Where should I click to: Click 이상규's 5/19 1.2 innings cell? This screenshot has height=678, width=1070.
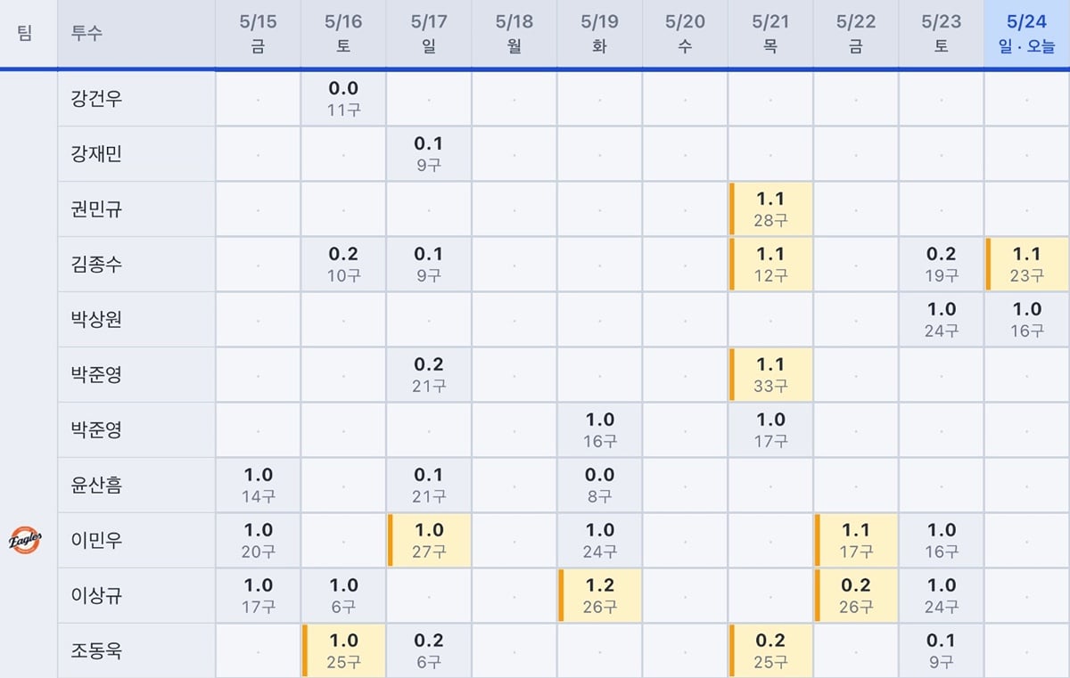tap(599, 596)
